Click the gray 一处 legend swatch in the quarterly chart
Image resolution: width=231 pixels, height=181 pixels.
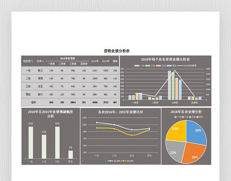click(137, 66)
